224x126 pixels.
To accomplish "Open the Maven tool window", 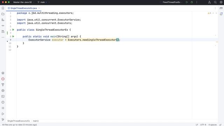I will coord(221,8).
